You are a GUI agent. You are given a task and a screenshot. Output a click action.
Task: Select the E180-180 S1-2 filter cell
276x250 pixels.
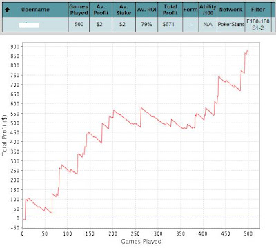(x=258, y=25)
